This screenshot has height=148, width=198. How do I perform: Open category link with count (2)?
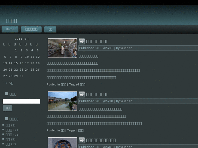click(x=8, y=125)
